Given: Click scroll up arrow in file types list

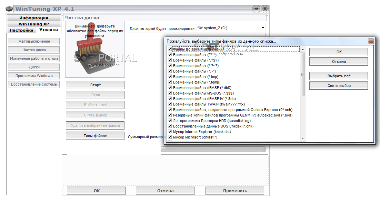Looking at the screenshot, I should click(303, 49).
